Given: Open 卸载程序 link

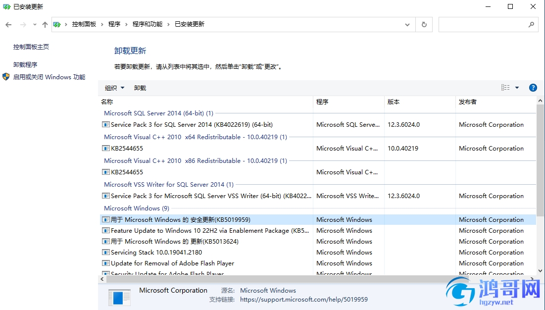Looking at the screenshot, I should (25, 64).
